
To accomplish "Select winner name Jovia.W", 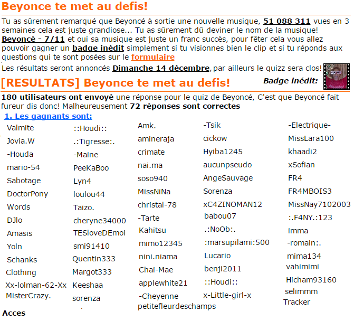I will [21, 141].
